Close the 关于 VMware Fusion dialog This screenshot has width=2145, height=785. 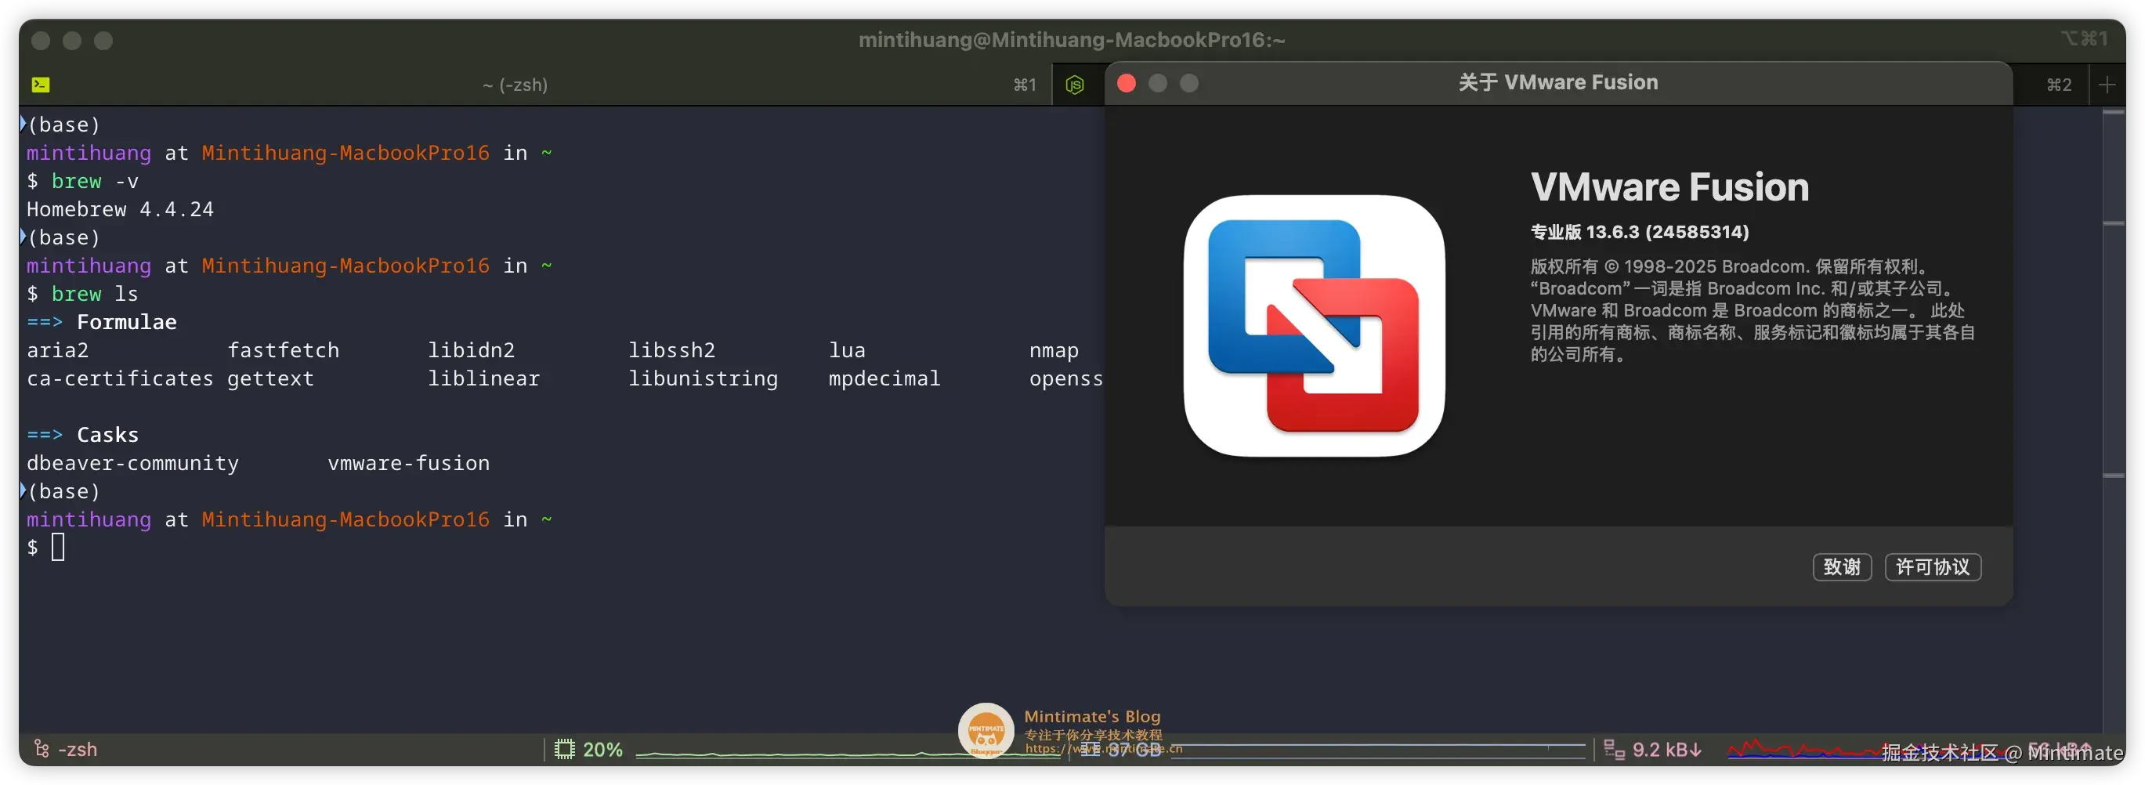(1126, 82)
